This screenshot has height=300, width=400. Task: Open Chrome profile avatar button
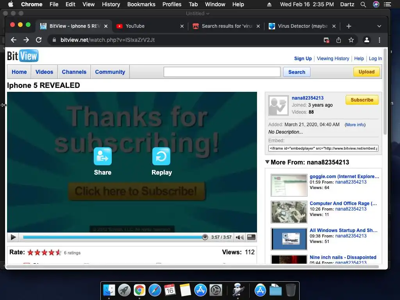[366, 40]
